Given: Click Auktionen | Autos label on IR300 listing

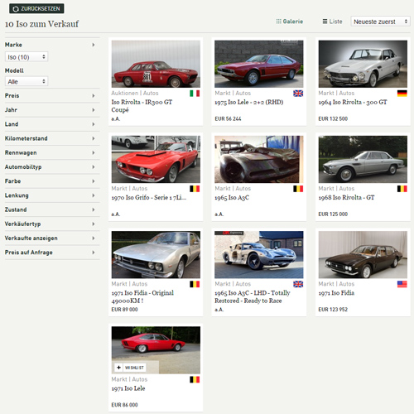Looking at the screenshot, I should coord(135,93).
